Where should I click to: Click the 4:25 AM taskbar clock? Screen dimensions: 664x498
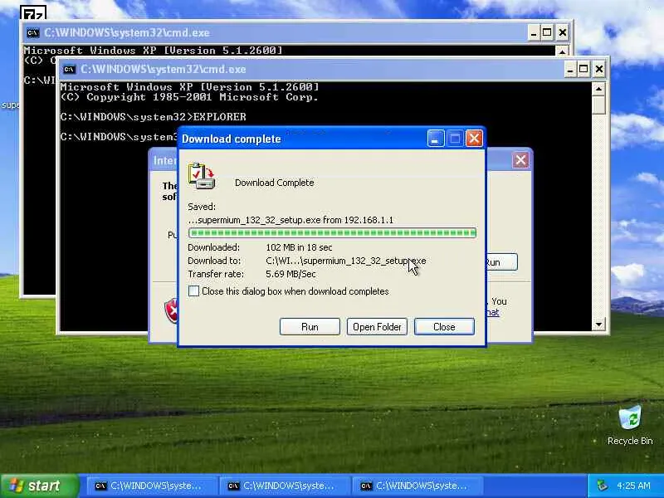point(633,486)
